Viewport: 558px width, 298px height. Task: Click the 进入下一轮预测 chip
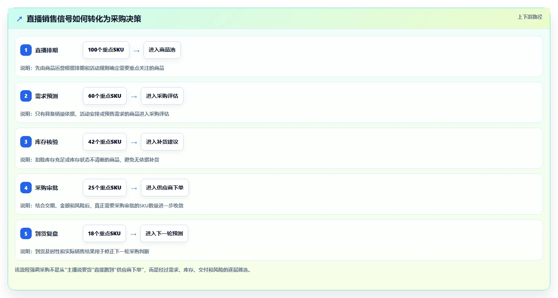(x=164, y=233)
